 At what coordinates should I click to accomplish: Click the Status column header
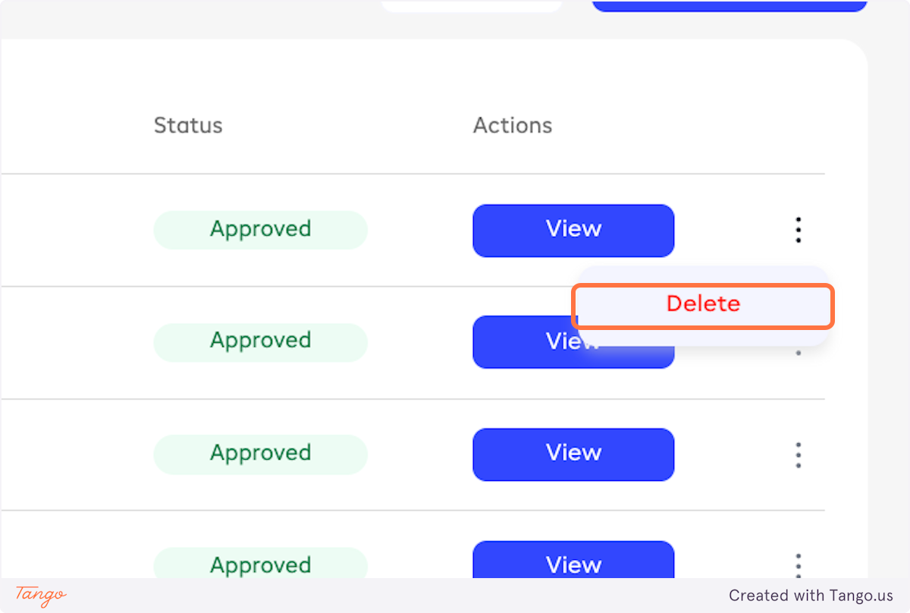point(188,125)
